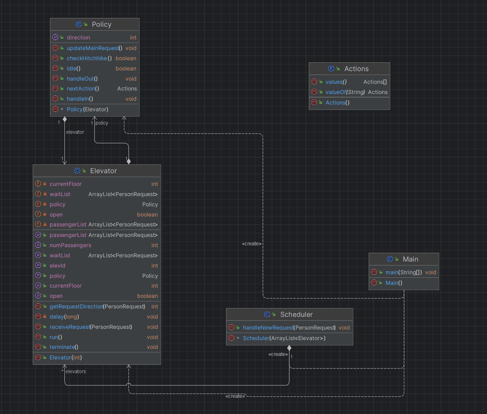Click the method icon next to Elevator(int)

click(38, 357)
